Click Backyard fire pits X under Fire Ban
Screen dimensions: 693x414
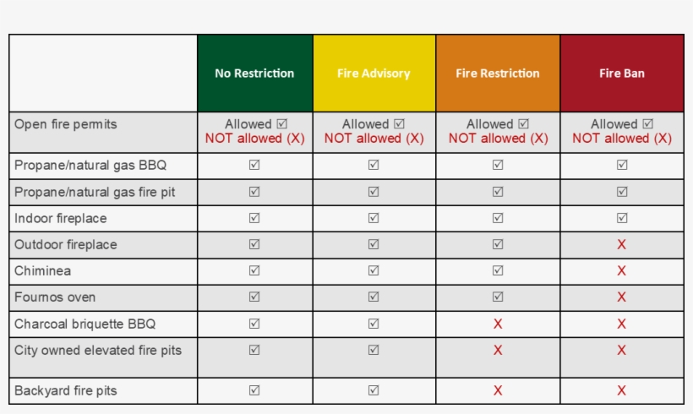(622, 390)
